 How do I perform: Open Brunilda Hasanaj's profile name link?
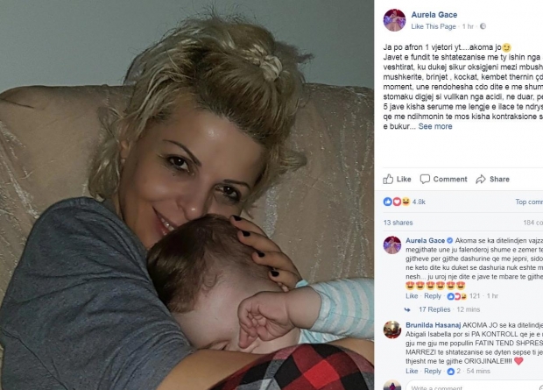pos(434,325)
